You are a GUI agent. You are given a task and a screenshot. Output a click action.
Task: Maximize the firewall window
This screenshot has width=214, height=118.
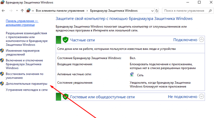199,2
